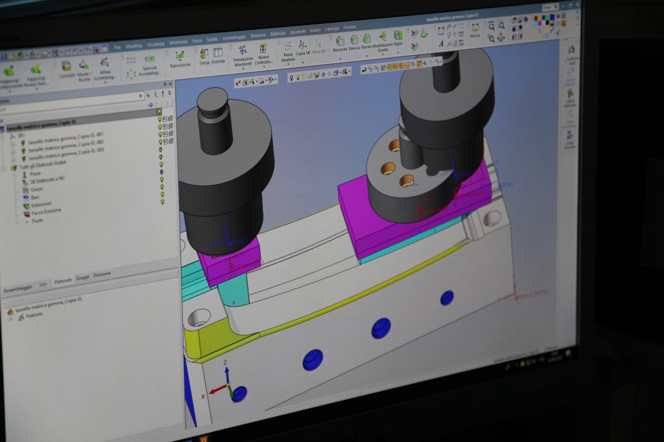This screenshot has height=442, width=664.
Task: Switch to the Sets tab
Action: 43,284
